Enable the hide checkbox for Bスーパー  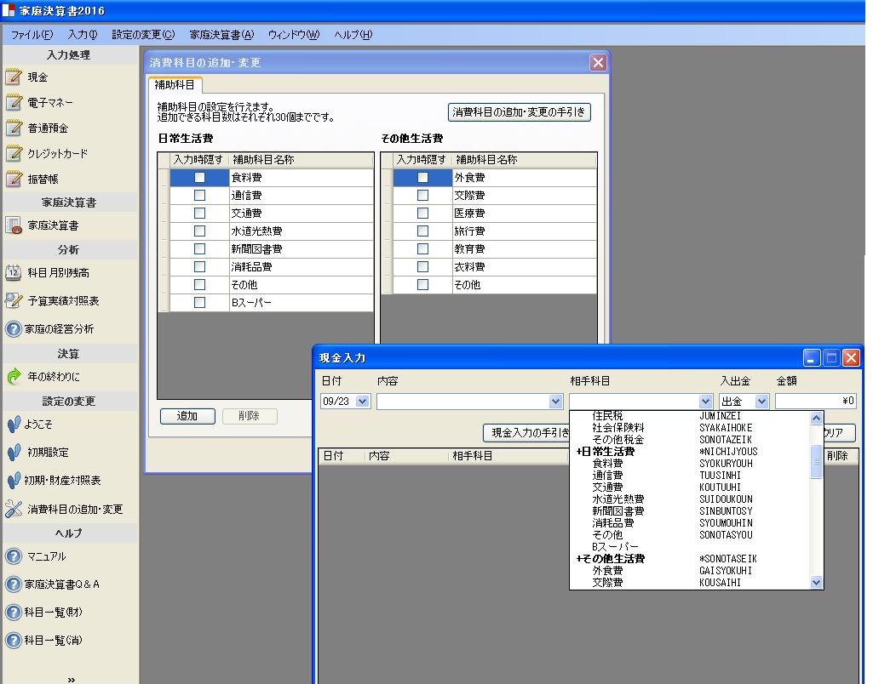point(199,303)
